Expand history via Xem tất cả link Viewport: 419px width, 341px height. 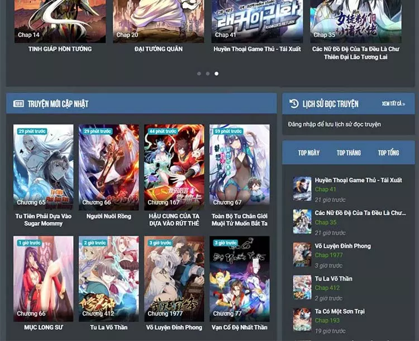pos(393,104)
